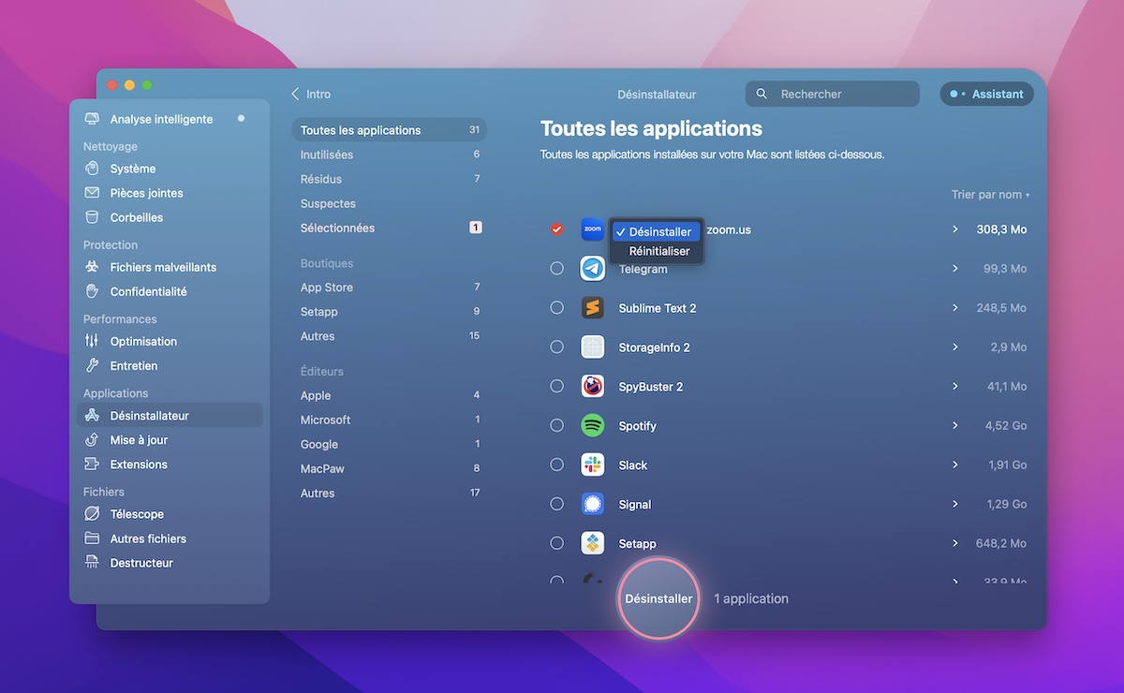
Task: Click the Entretien wrench icon
Action: click(x=92, y=365)
